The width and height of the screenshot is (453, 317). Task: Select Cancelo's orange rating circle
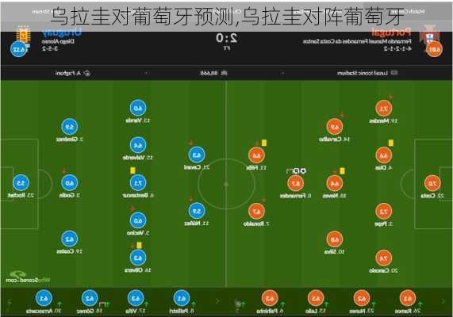tap(383, 258)
